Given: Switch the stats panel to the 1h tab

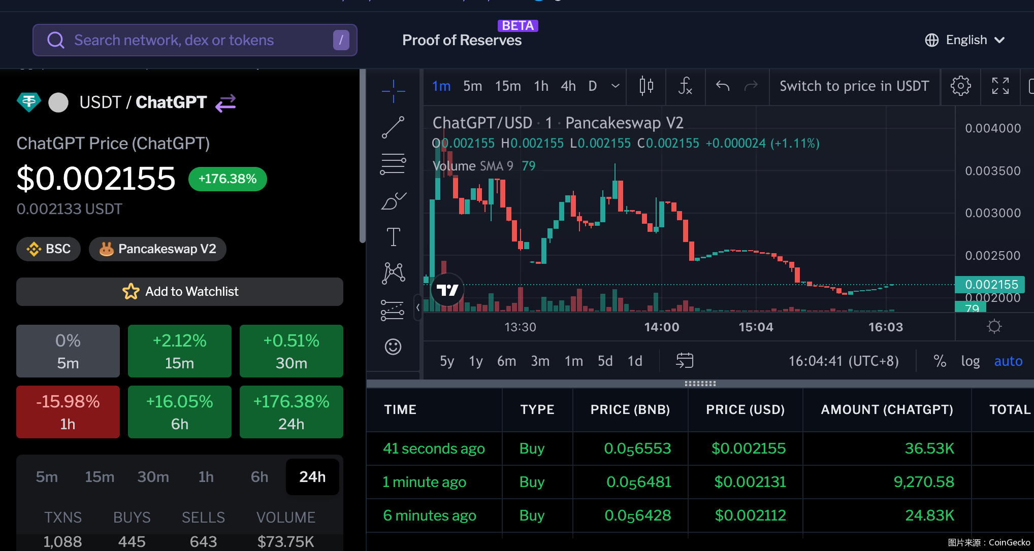Looking at the screenshot, I should (x=206, y=477).
